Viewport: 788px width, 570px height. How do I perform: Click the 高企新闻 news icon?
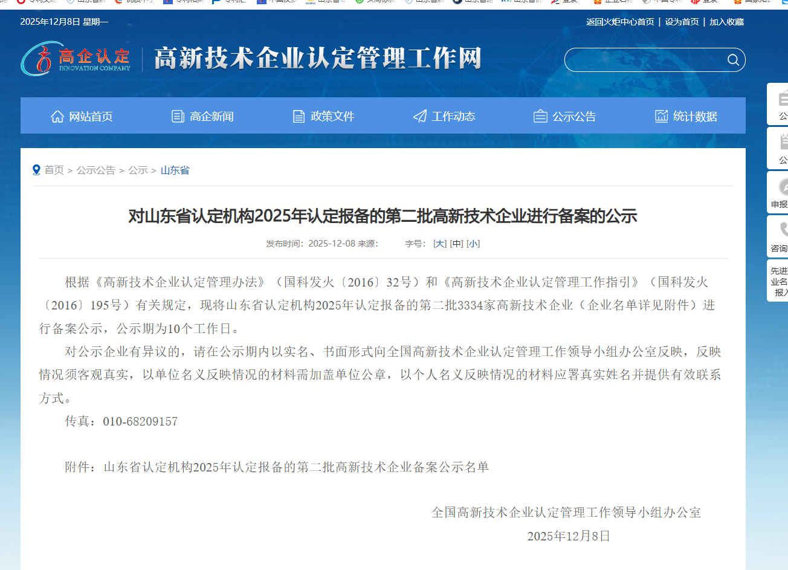pyautogui.click(x=178, y=116)
